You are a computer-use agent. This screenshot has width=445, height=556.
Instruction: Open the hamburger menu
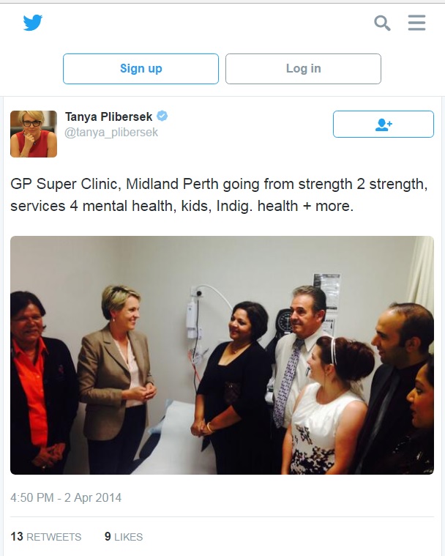pyautogui.click(x=416, y=23)
